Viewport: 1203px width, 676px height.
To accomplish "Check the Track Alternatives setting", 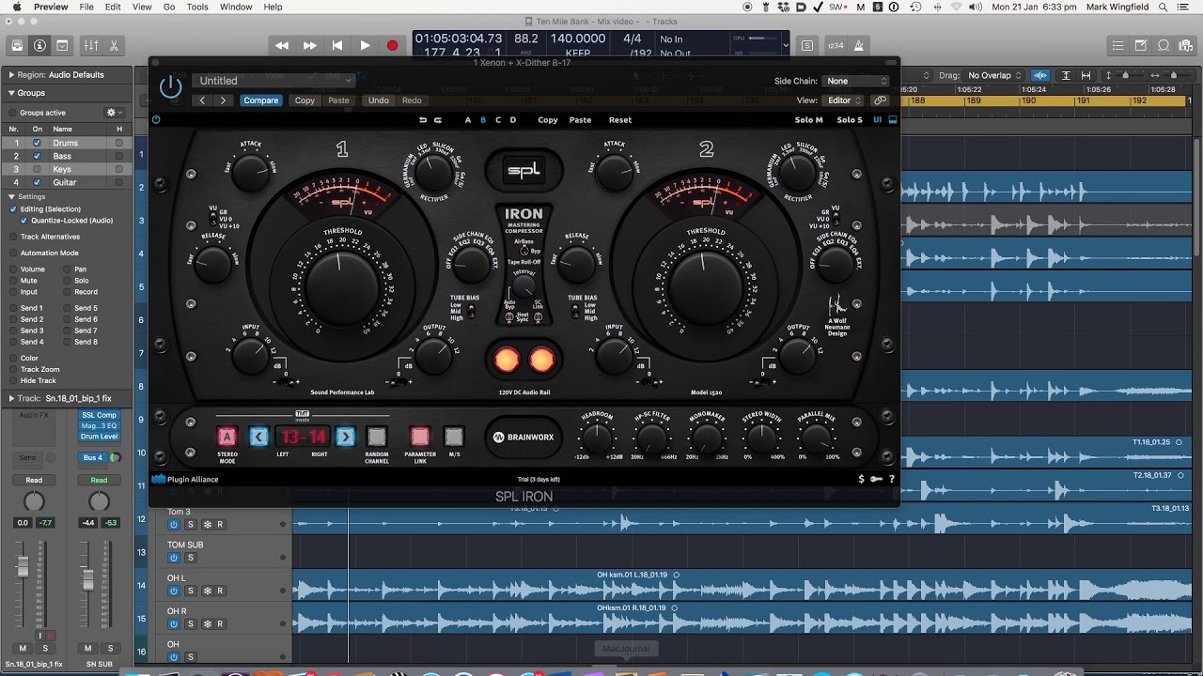I will pyautogui.click(x=13, y=237).
